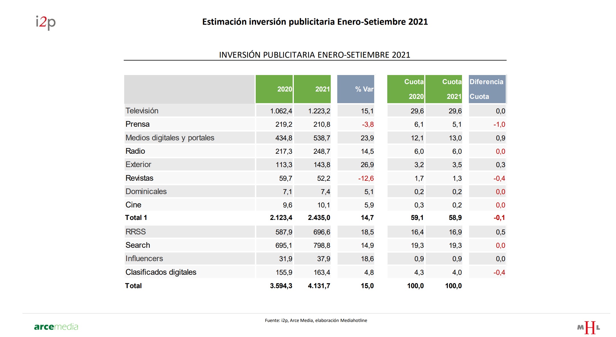
Task: Click Medios digitales 2020 value 434,8
Action: pos(284,138)
